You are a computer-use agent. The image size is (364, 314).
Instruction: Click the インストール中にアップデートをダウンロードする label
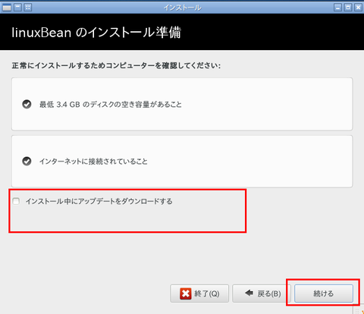click(x=99, y=201)
